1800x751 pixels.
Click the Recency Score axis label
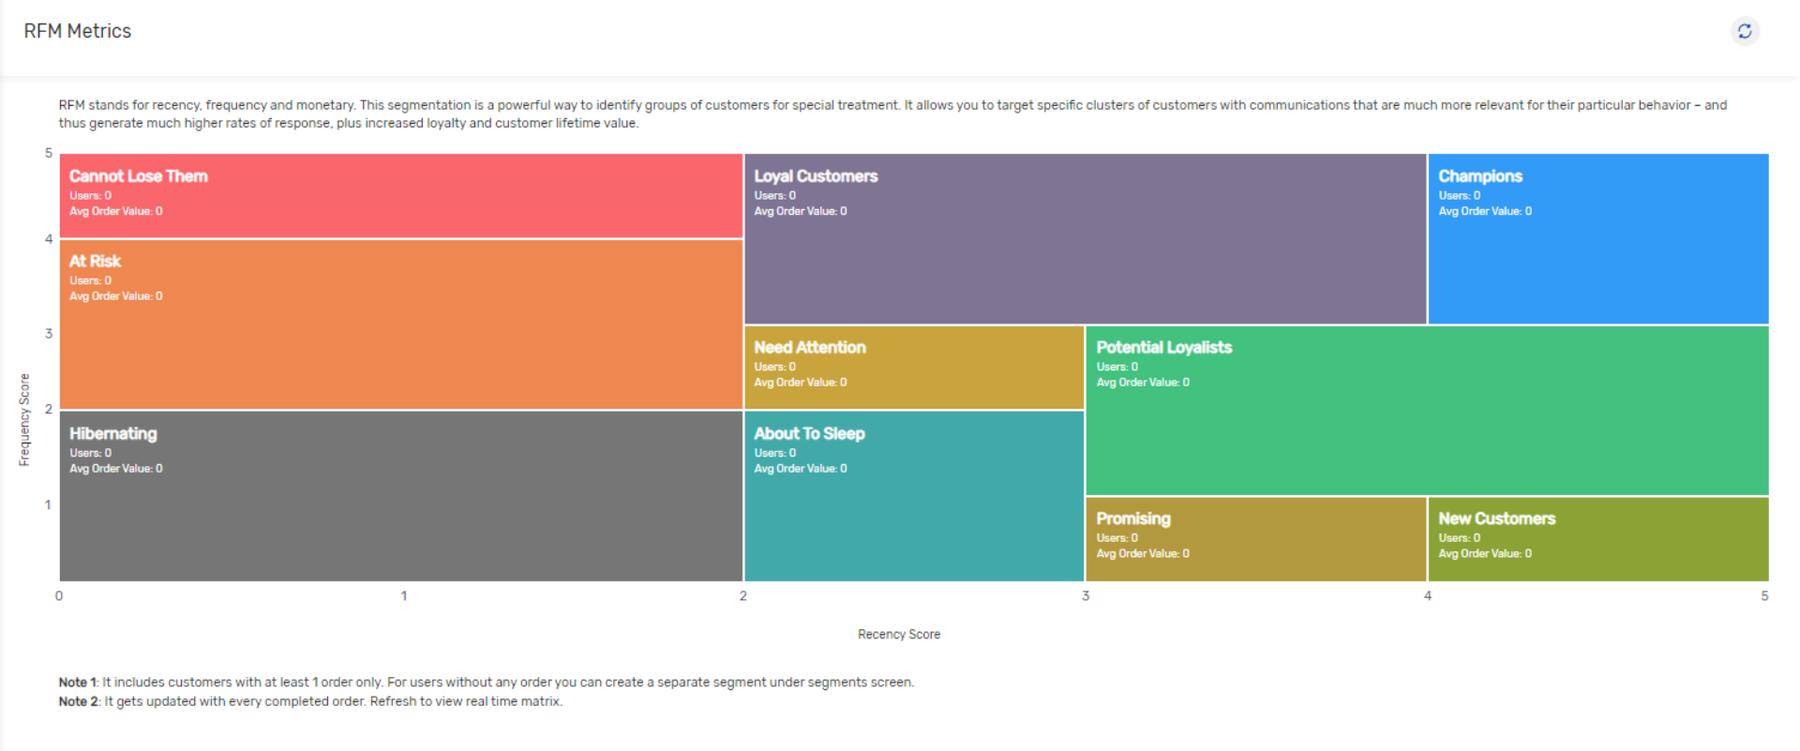899,635
